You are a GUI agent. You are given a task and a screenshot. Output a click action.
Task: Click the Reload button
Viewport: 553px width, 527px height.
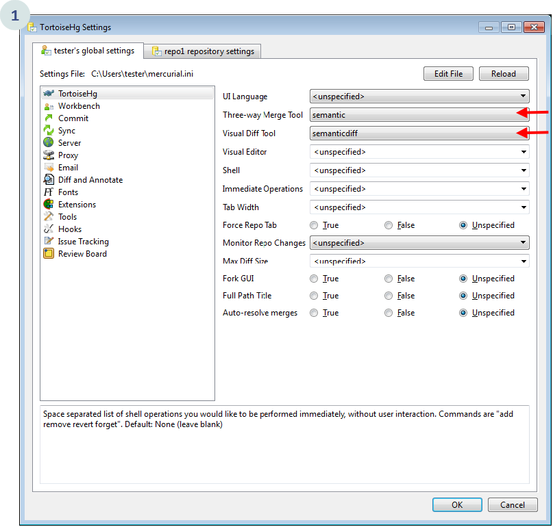pos(504,74)
